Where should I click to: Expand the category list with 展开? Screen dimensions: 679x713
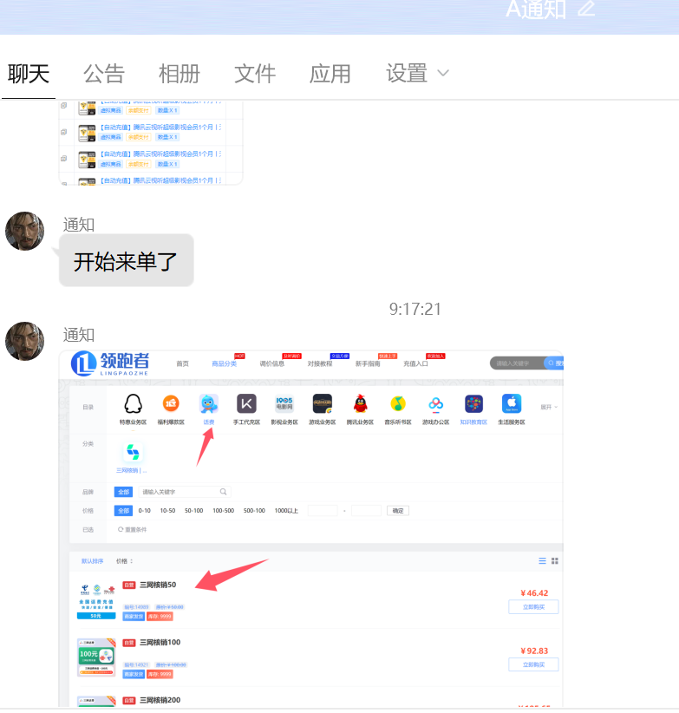pos(548,407)
